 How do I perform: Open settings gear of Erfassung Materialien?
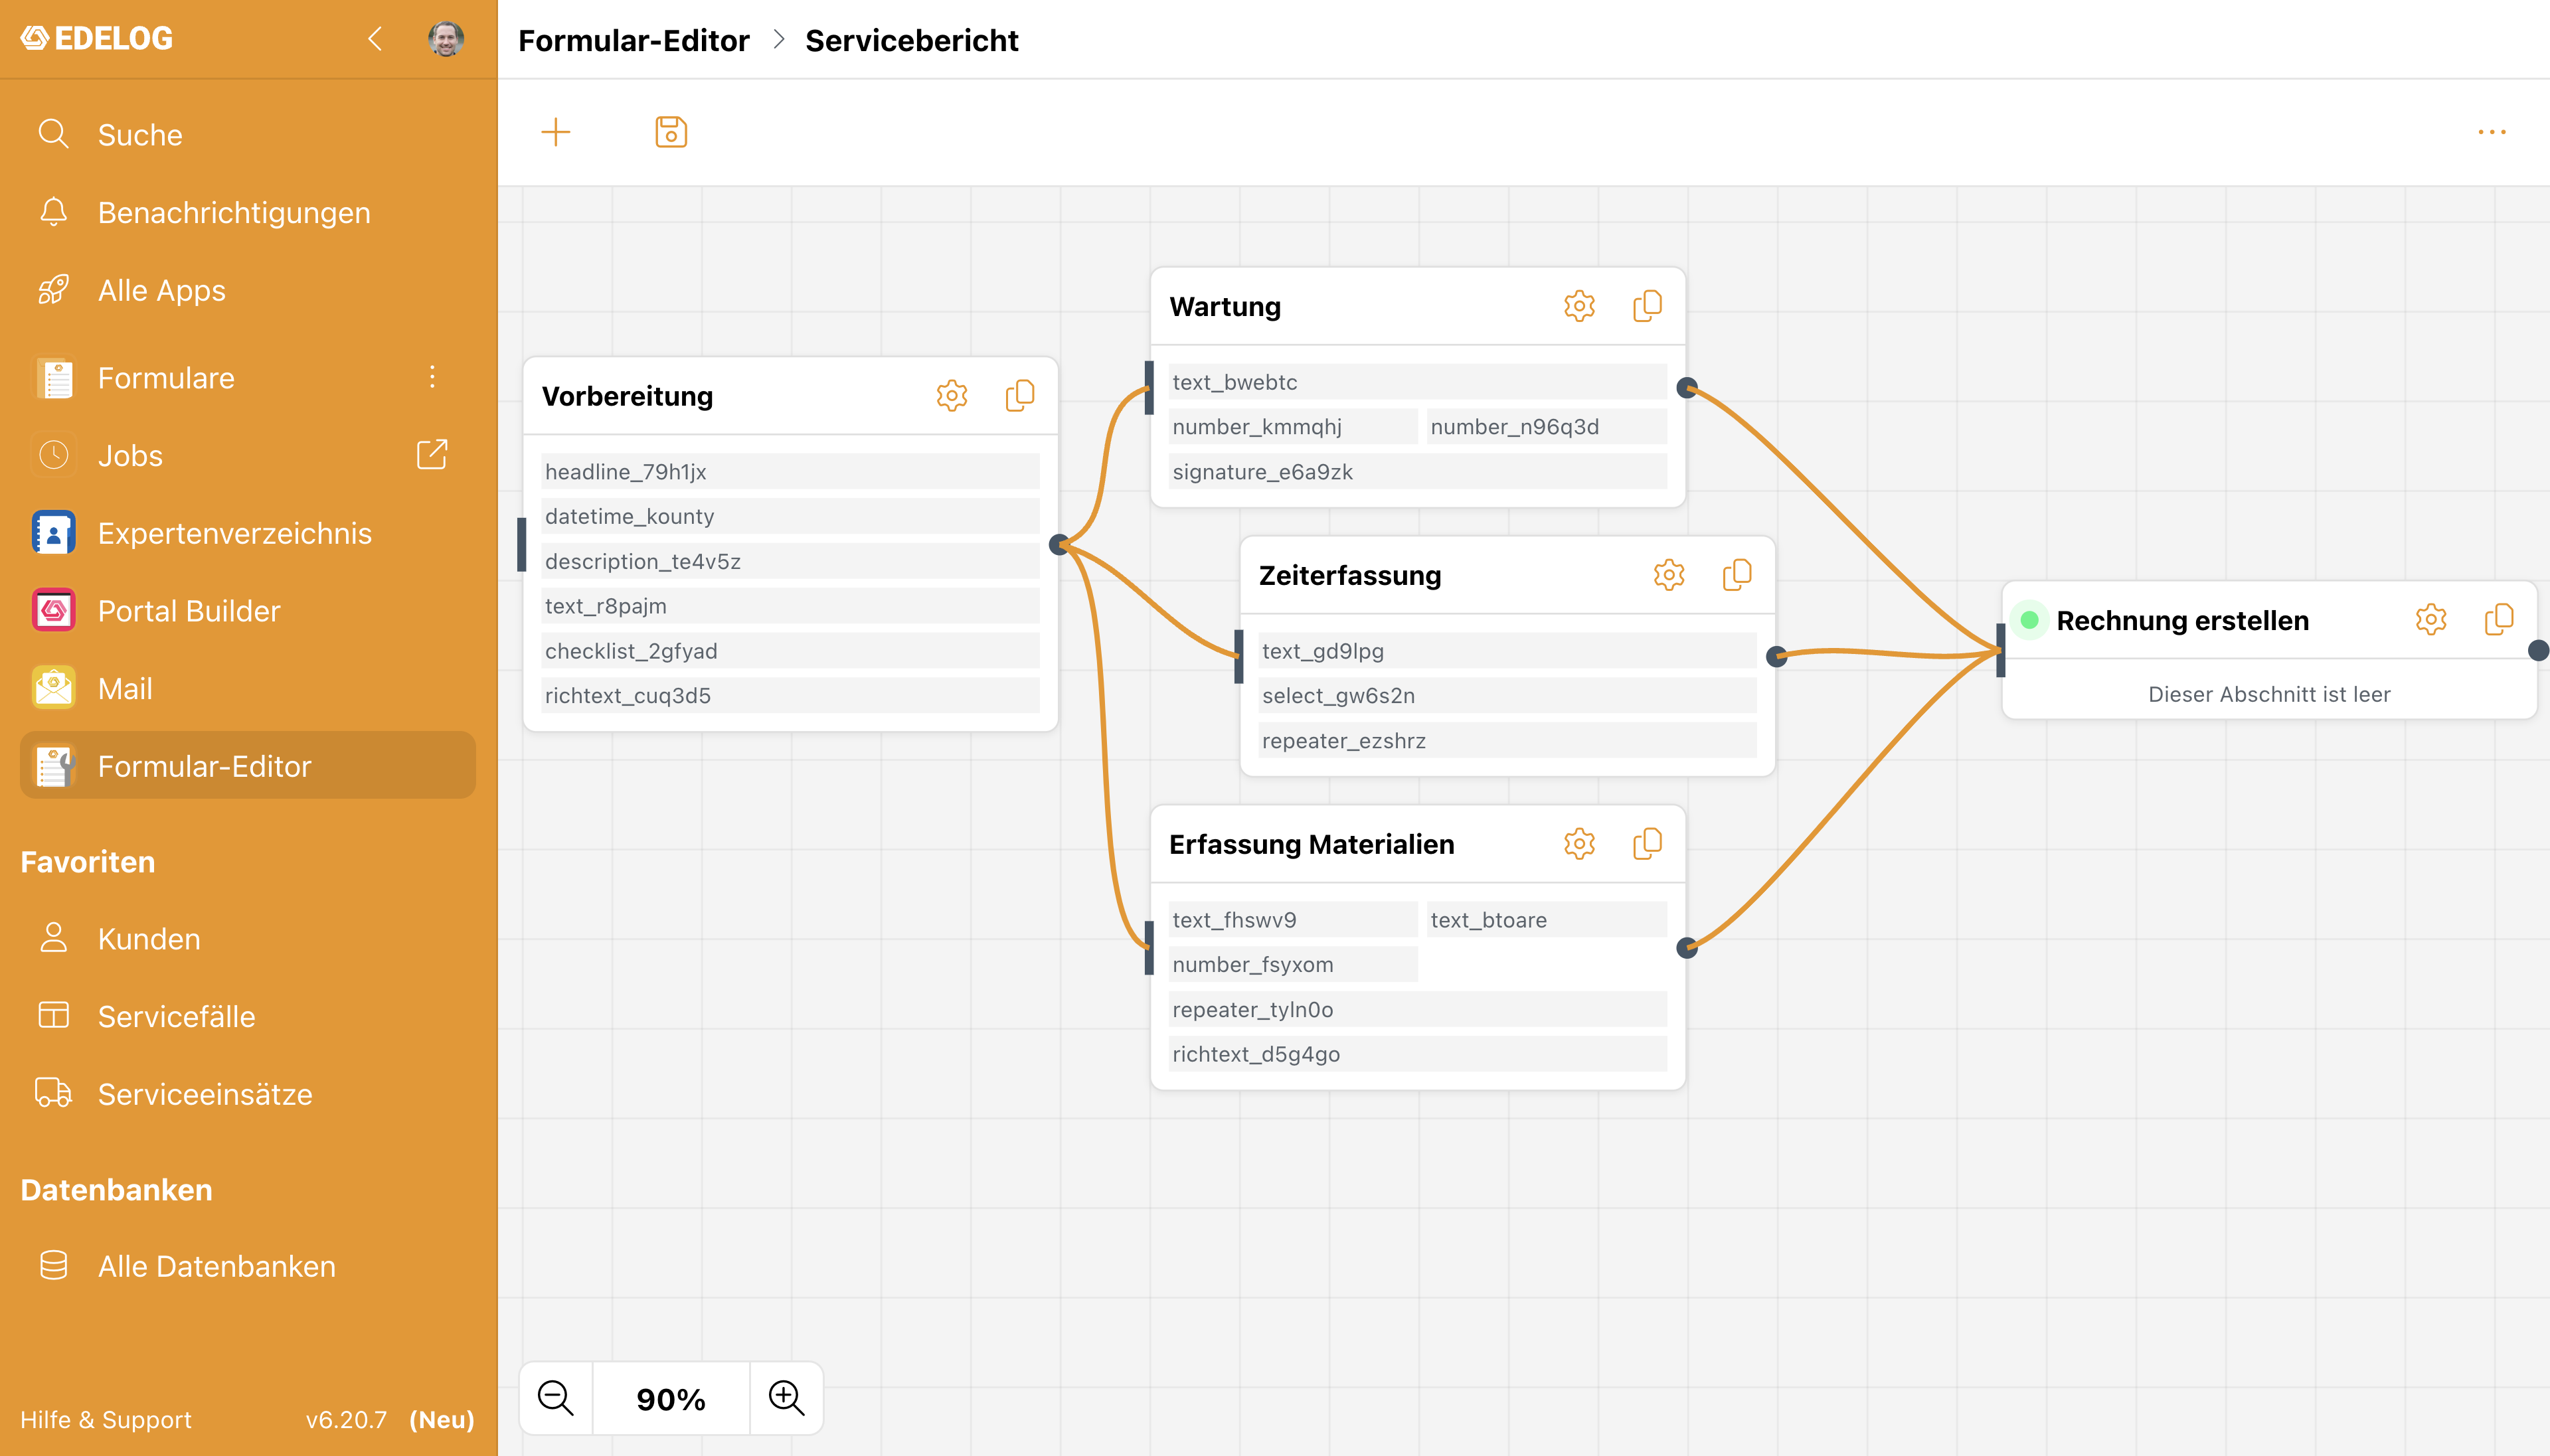tap(1579, 844)
